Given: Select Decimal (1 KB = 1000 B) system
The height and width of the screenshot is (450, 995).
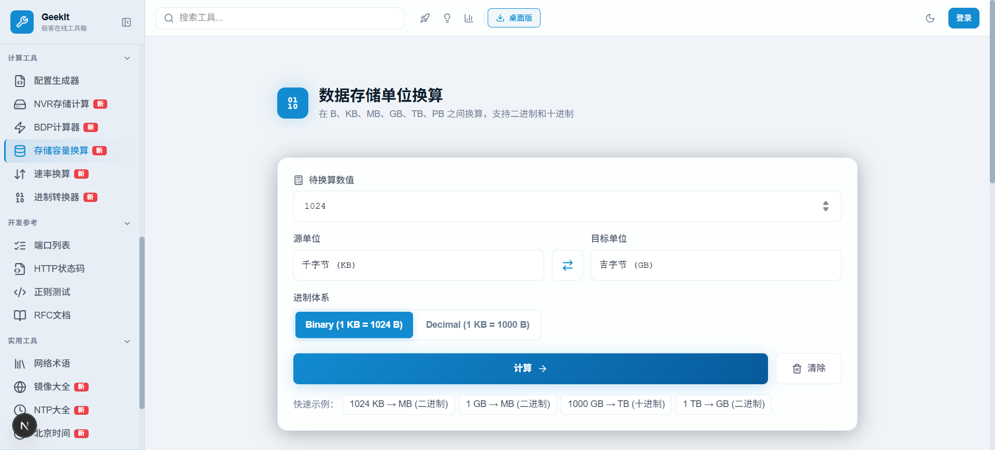Looking at the screenshot, I should pos(477,325).
